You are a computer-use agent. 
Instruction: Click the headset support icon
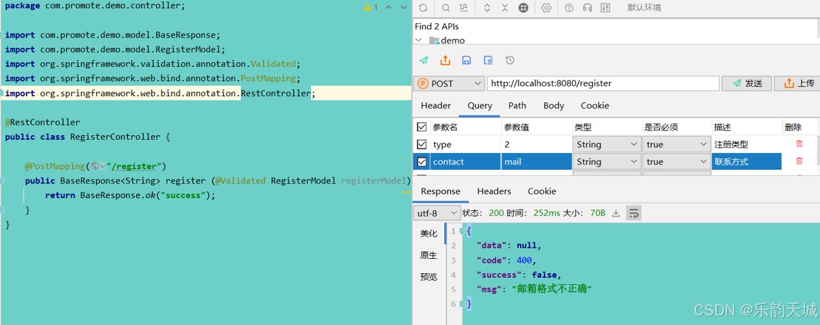point(587,8)
